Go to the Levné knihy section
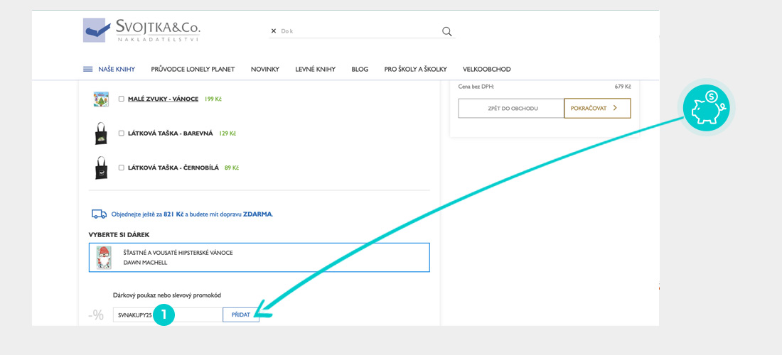The width and height of the screenshot is (782, 355). [315, 70]
